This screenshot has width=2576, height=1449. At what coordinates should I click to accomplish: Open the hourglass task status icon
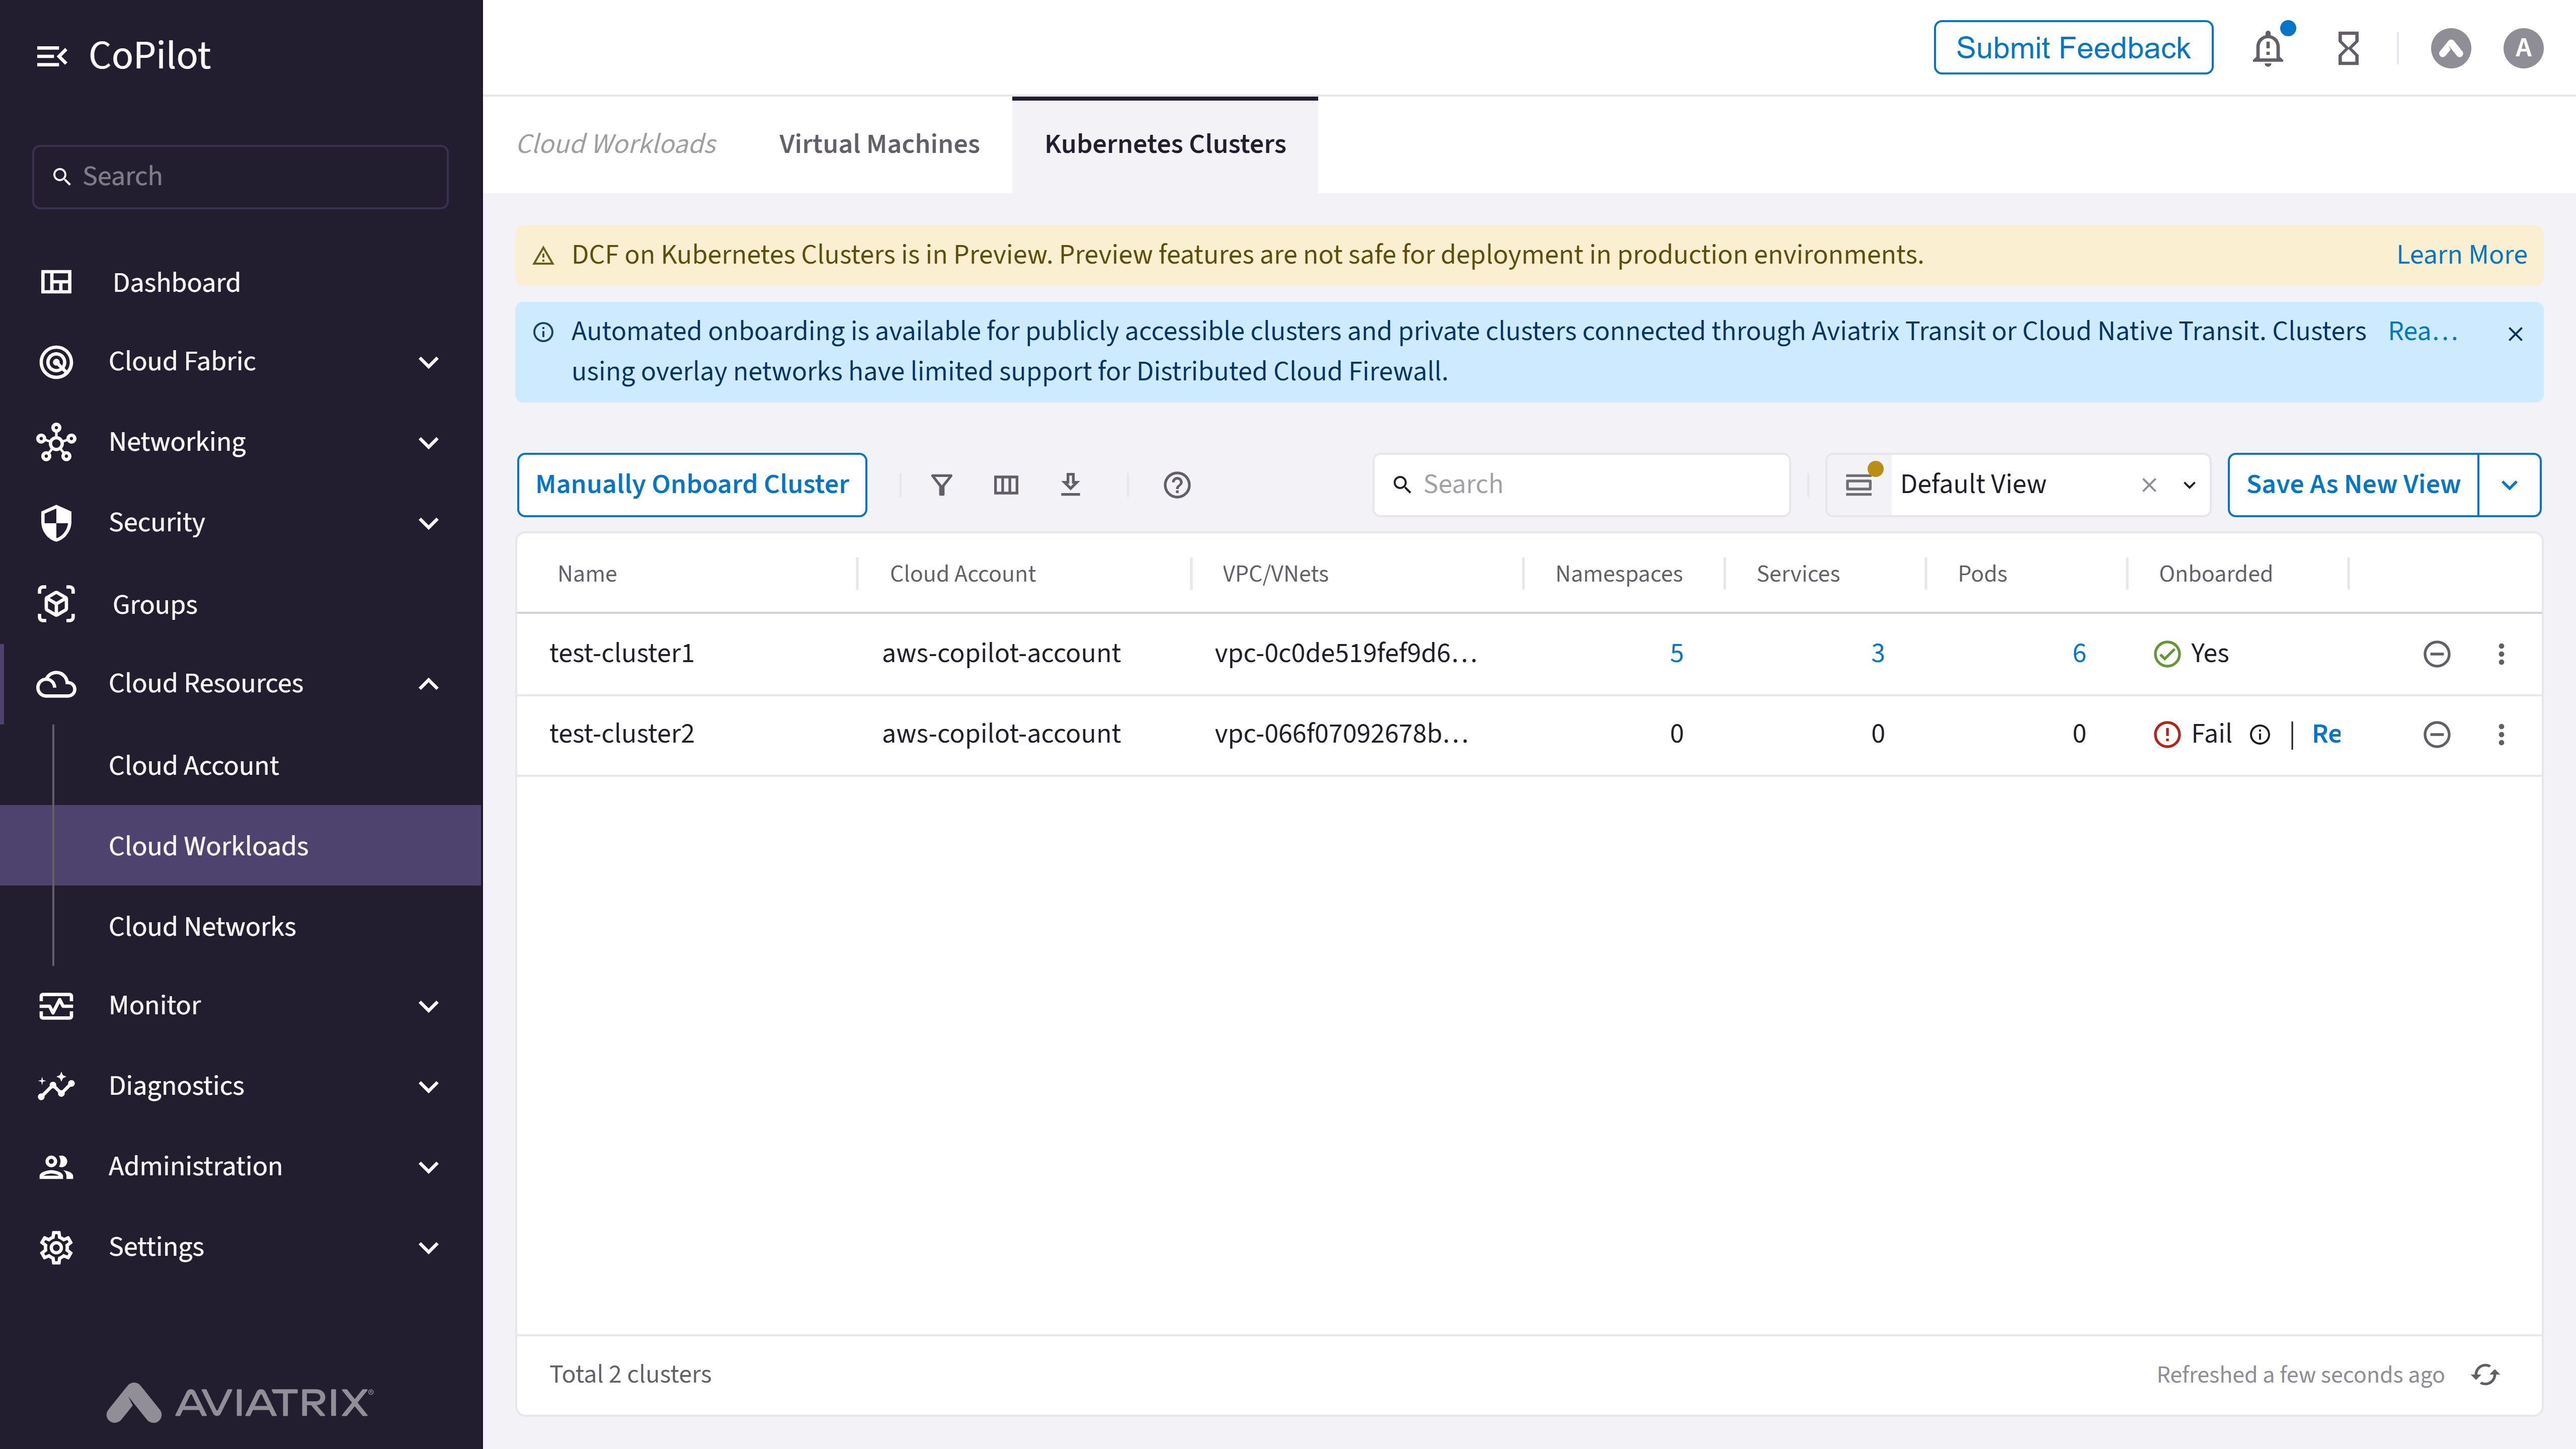click(x=2348, y=48)
